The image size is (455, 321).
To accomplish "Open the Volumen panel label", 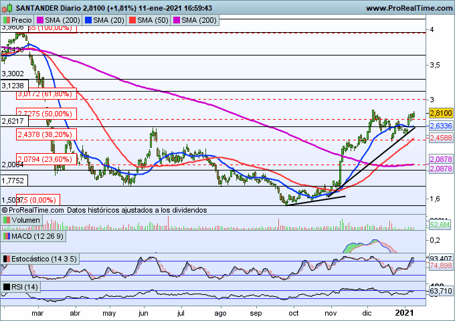I will (x=25, y=221).
